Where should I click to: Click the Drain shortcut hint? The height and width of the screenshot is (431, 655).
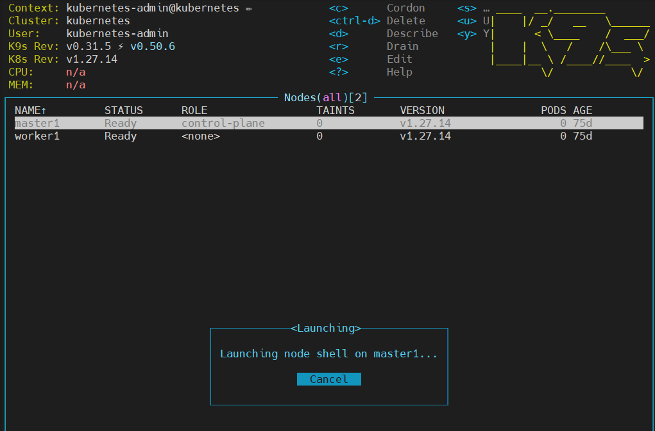click(x=402, y=47)
